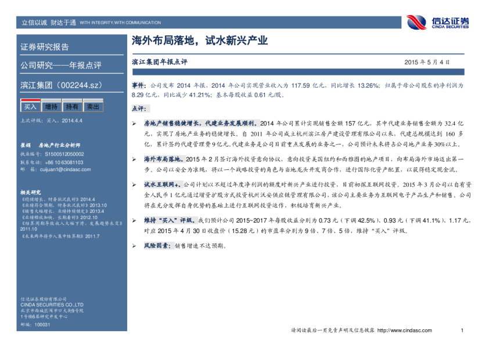Click the 证券研究报告 sidebar heading
The height and width of the screenshot is (345, 489).
coord(45,47)
